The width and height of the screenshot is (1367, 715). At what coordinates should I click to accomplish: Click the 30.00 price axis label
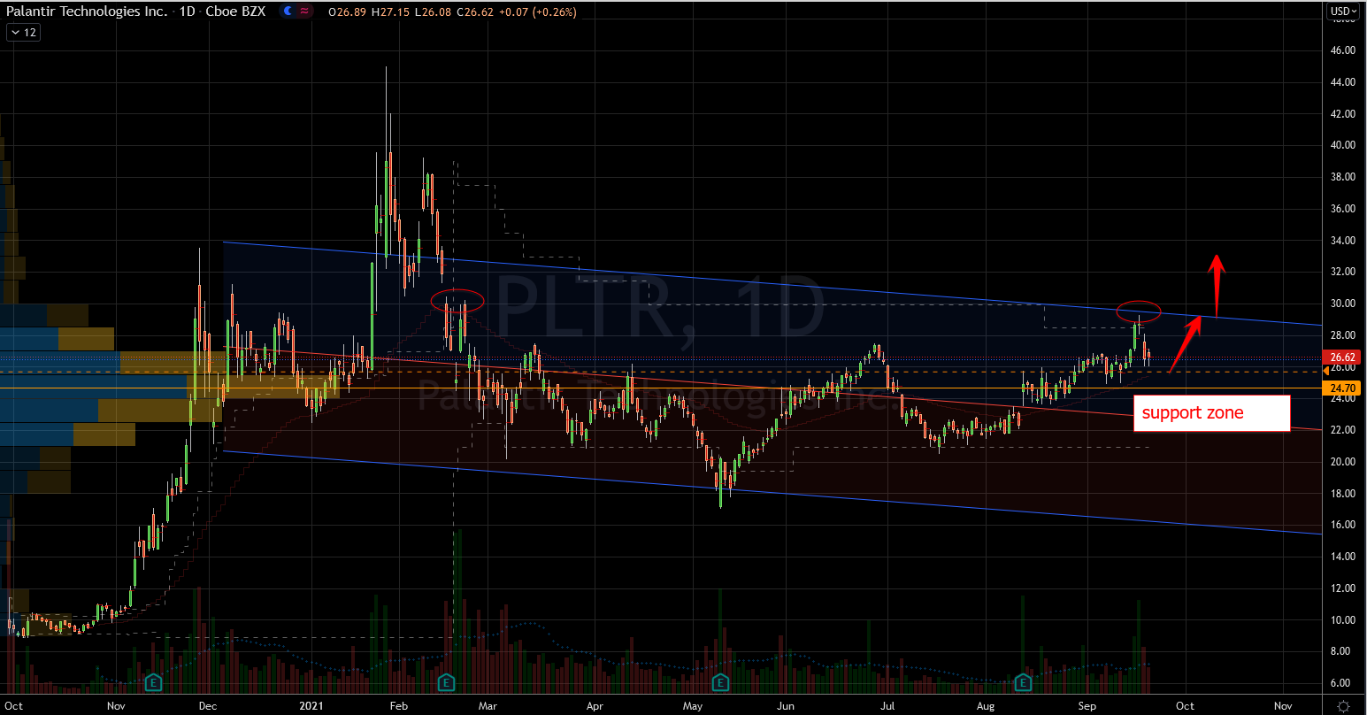1344,304
